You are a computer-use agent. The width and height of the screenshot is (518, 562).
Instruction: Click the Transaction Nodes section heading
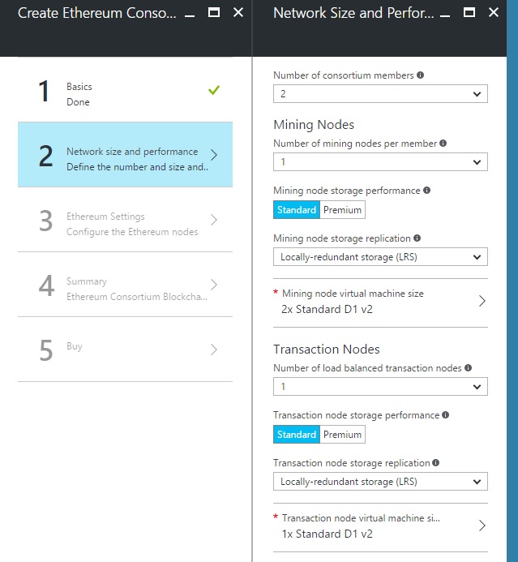pos(327,349)
